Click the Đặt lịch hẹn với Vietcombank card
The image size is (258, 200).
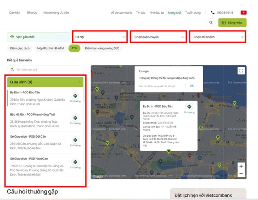tap(208, 194)
